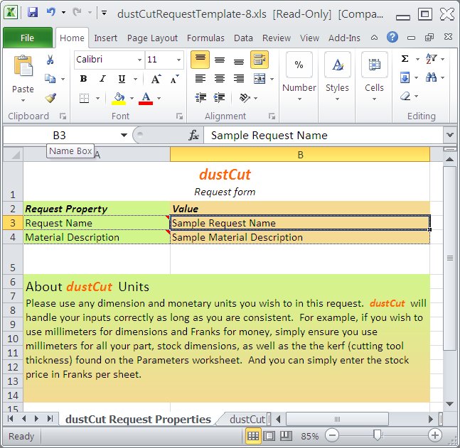This screenshot has height=448, width=460.
Task: Click the Insert Function fx icon
Action: (193, 136)
